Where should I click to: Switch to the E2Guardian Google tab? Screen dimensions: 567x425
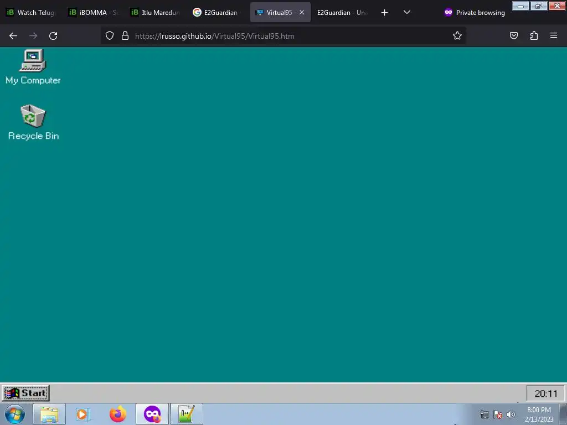click(x=218, y=12)
